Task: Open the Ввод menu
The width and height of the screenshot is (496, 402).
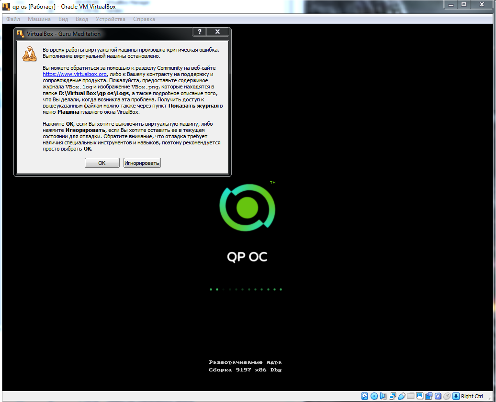Action: pos(81,19)
